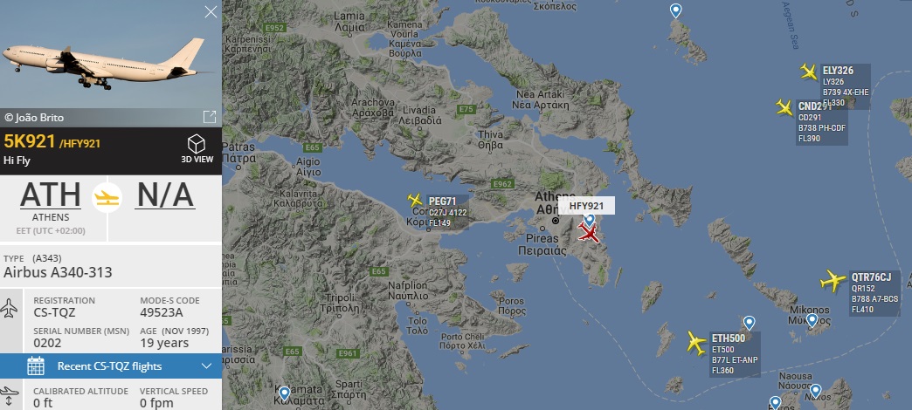Select the ETH500 aircraft icon

point(695,343)
